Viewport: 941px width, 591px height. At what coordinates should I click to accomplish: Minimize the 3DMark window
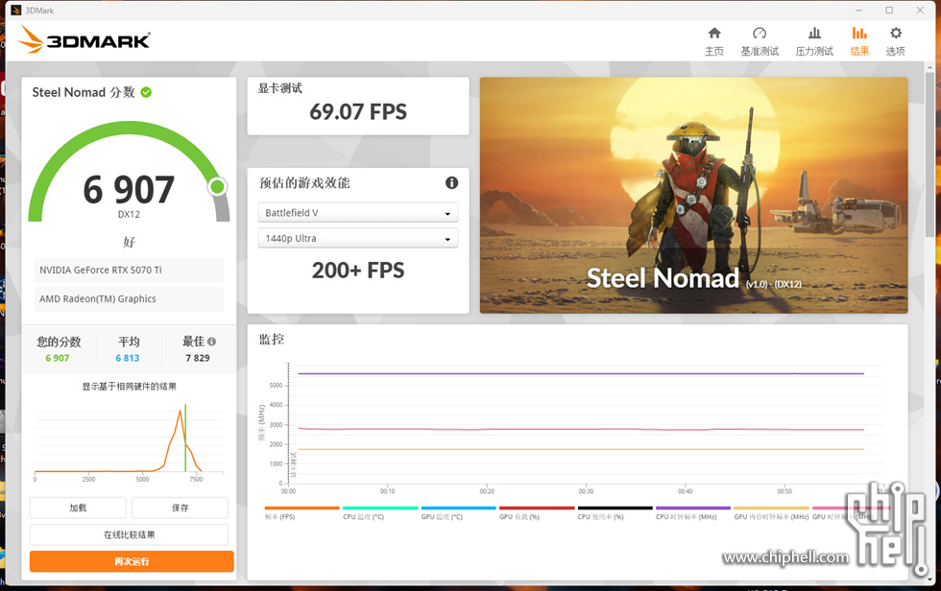(x=858, y=11)
